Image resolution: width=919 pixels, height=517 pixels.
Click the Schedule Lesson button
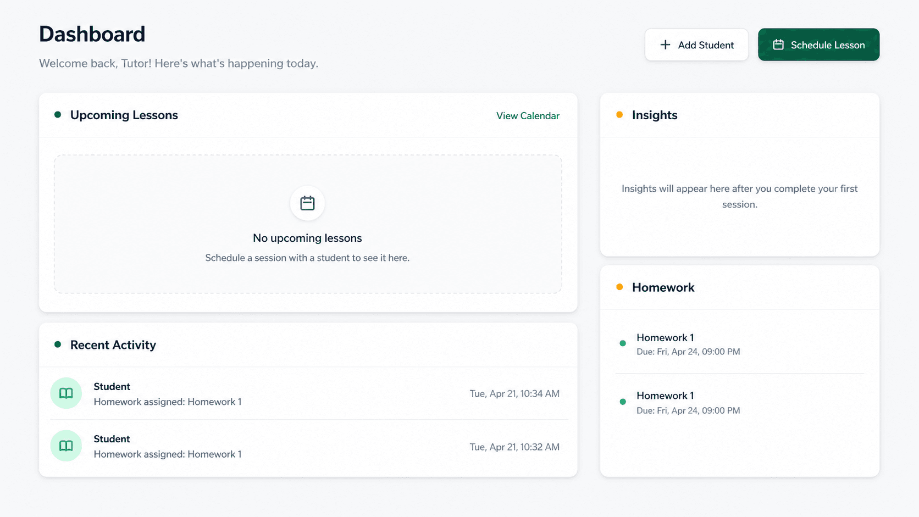(818, 45)
